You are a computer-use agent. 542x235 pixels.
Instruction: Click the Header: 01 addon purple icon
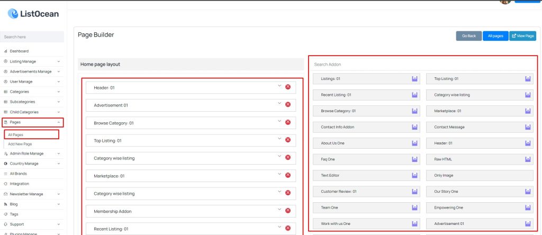(x=528, y=143)
